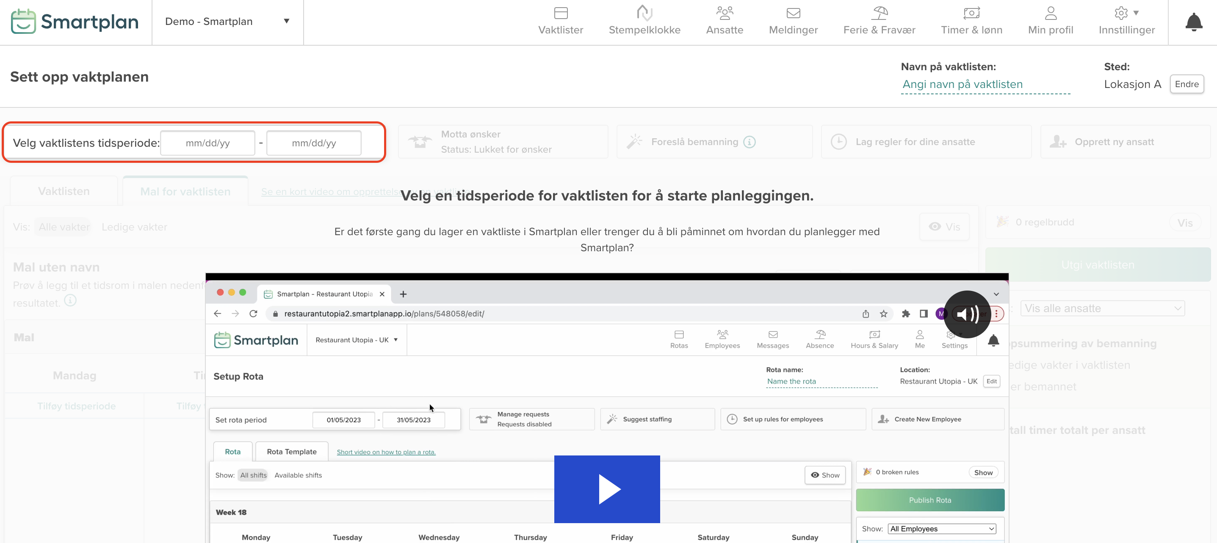
Task: Expand Innstillinger settings menu
Action: (x=1126, y=21)
